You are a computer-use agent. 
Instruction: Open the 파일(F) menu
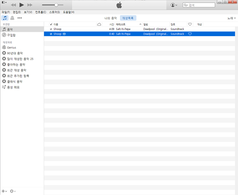6,12
